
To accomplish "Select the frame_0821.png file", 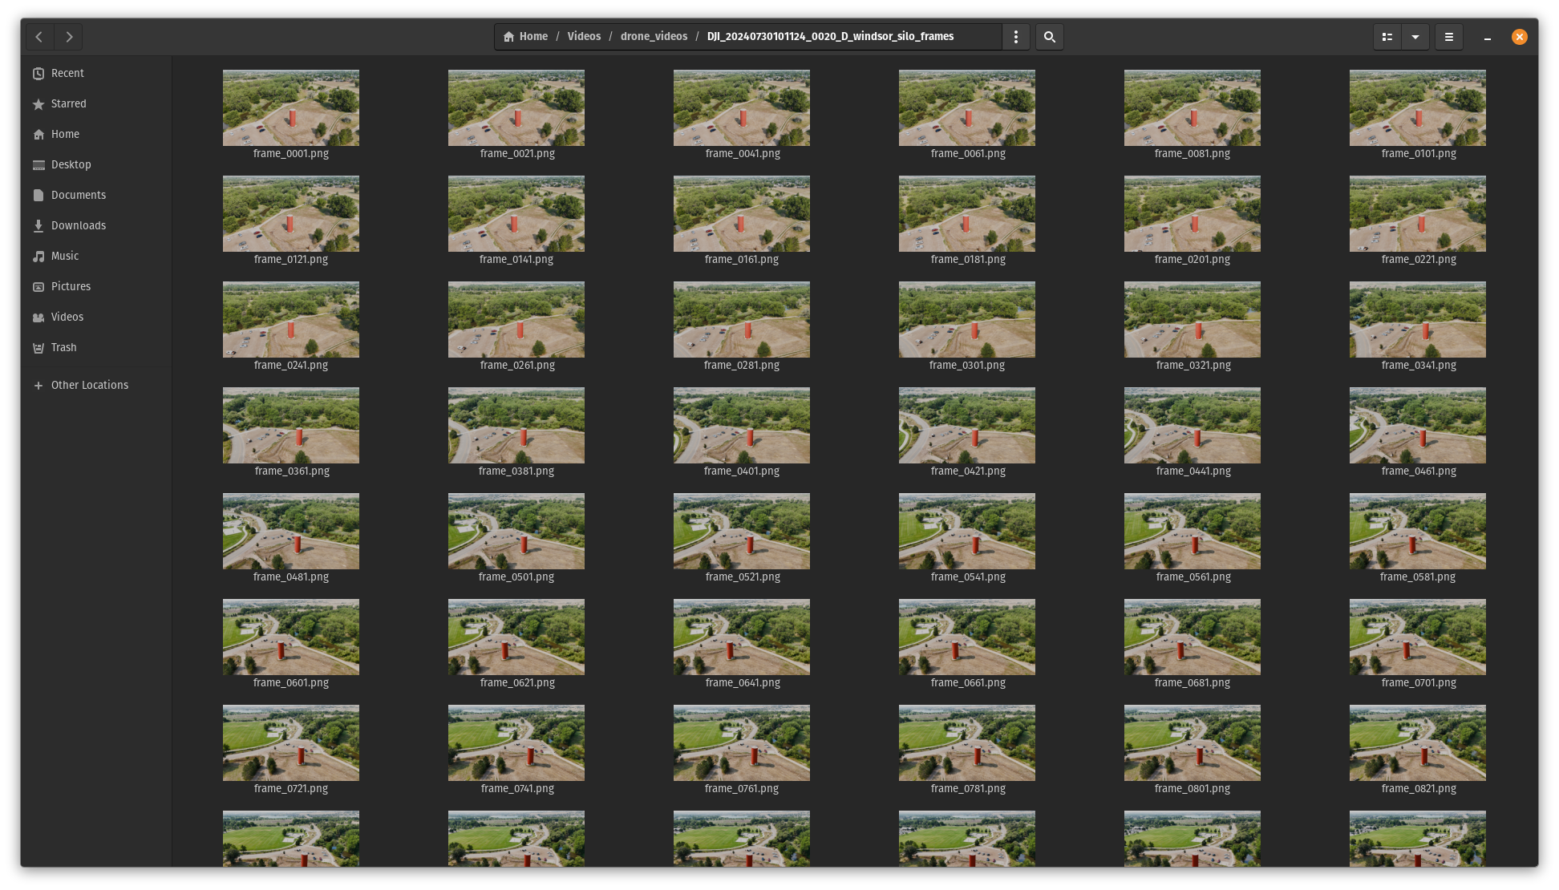I will point(1417,743).
